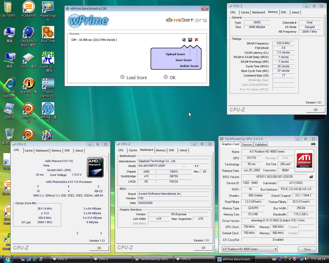
Task: Launch the PCMark05 desktop shortcut
Action: click(x=29, y=9)
